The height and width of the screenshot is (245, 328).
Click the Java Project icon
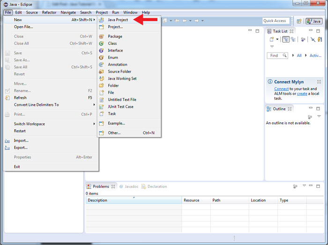102,20
